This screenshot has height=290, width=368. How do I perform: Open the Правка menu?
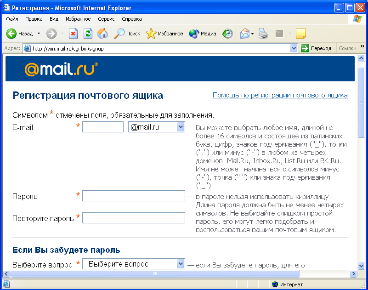click(34, 19)
